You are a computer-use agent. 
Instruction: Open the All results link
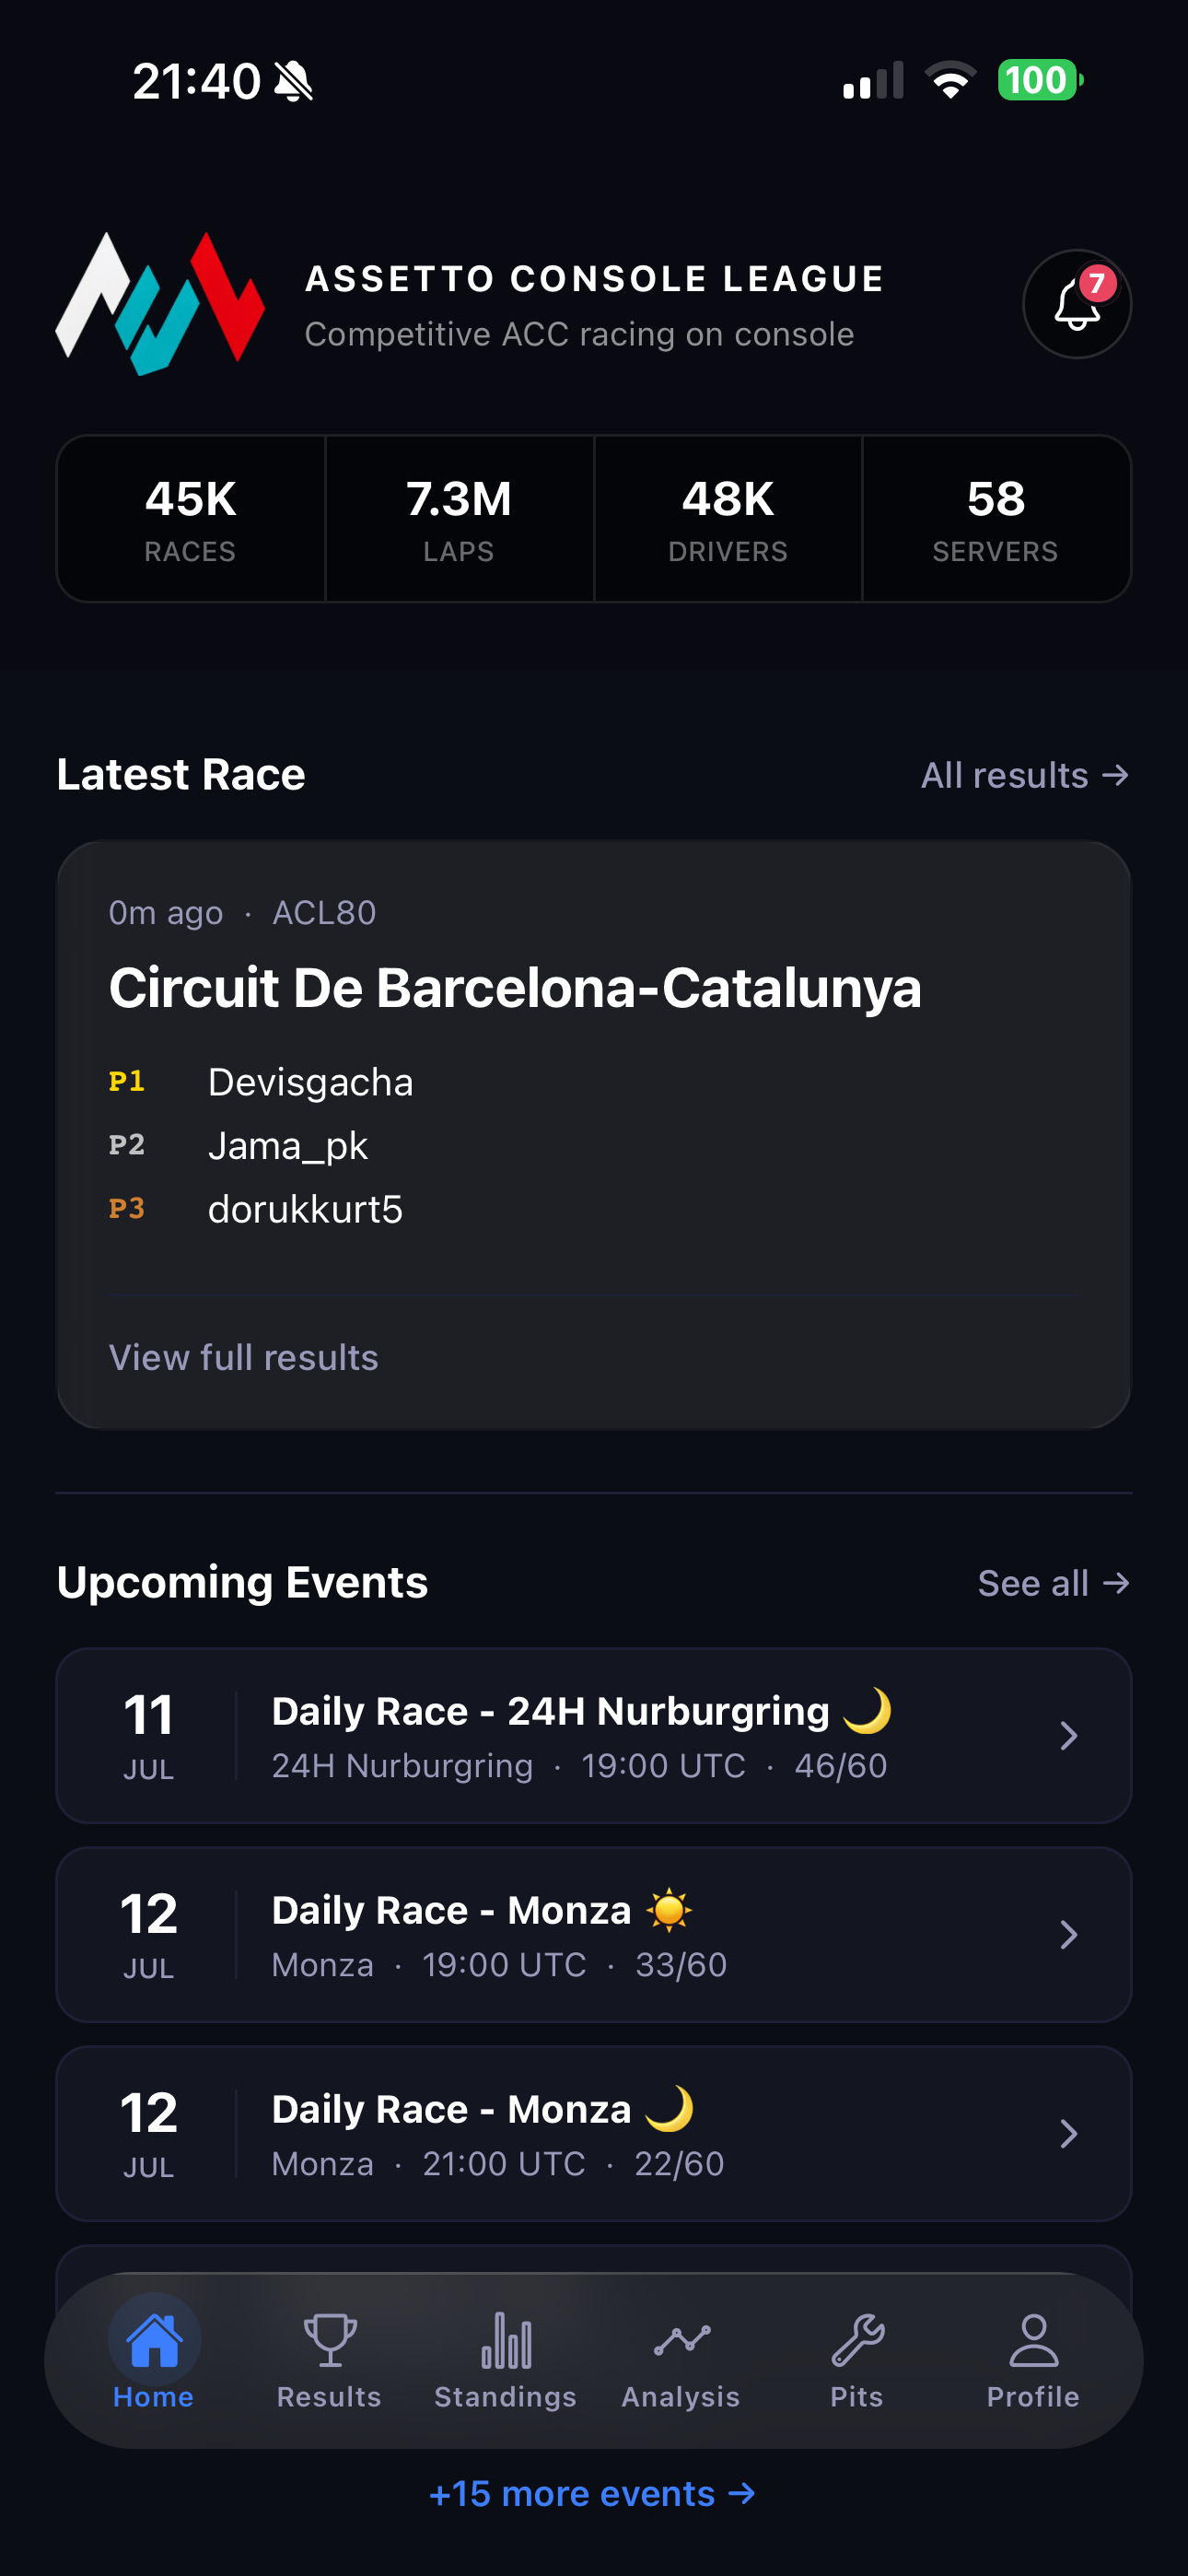(1025, 775)
